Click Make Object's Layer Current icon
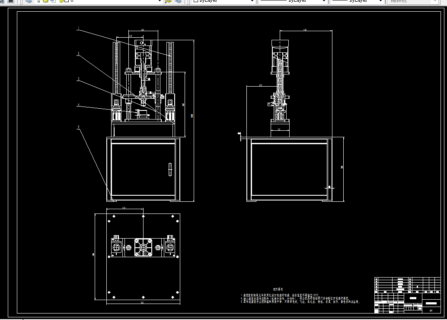The height and width of the screenshot is (320, 447). [168, 1]
